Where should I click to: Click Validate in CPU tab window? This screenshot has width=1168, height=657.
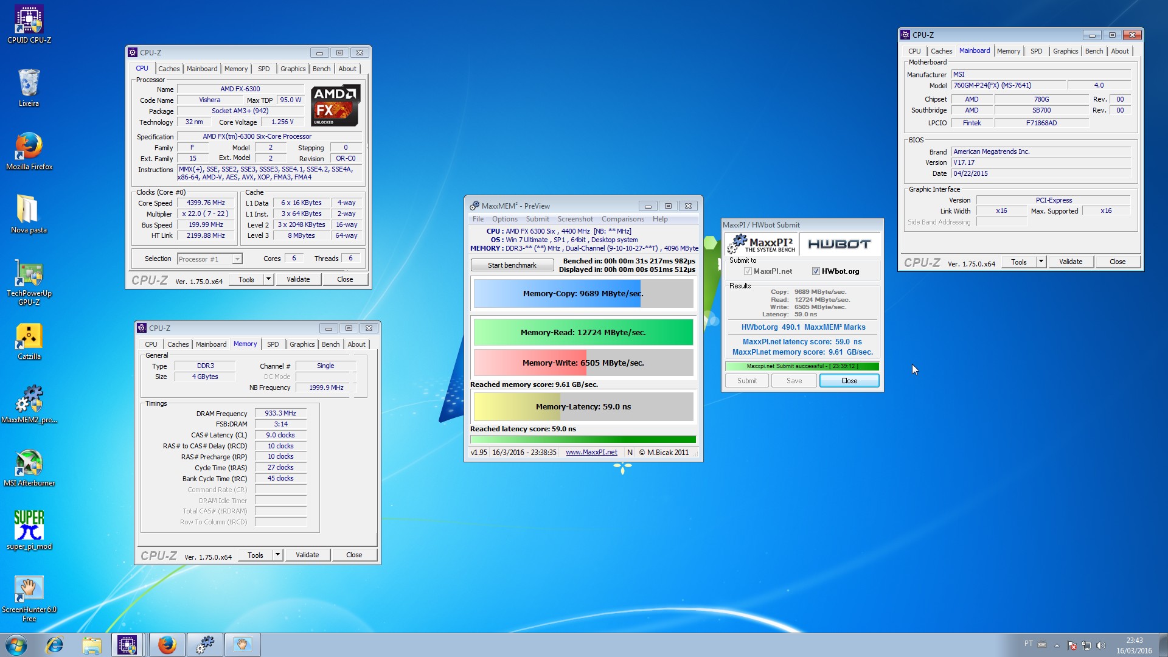[x=298, y=279]
